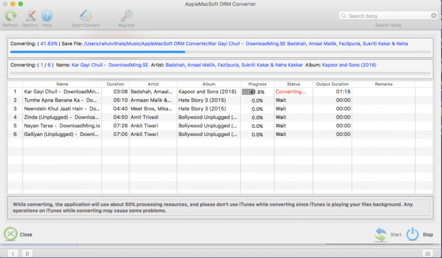Image resolution: width=442 pixels, height=258 pixels.
Task: Click the Wait status of Galliyan row
Action: click(281, 134)
